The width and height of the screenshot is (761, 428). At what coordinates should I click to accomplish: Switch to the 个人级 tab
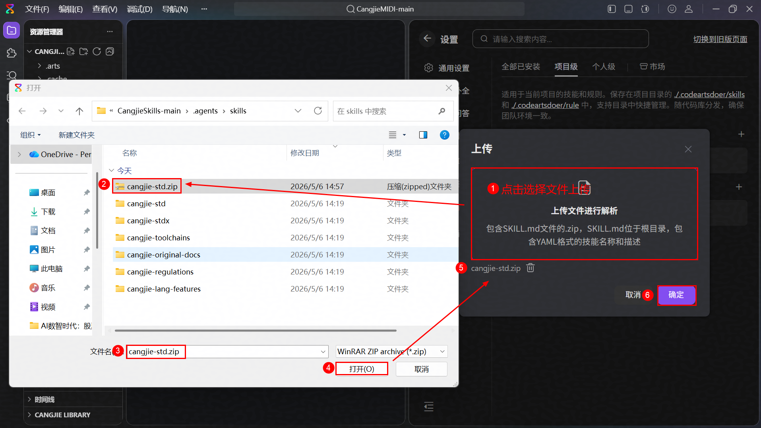coord(604,67)
